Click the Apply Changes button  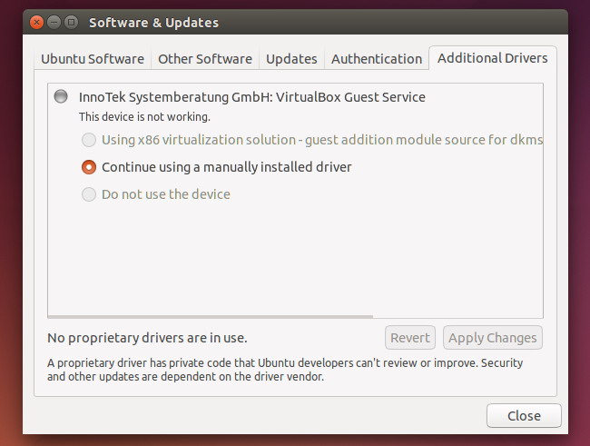click(x=492, y=338)
